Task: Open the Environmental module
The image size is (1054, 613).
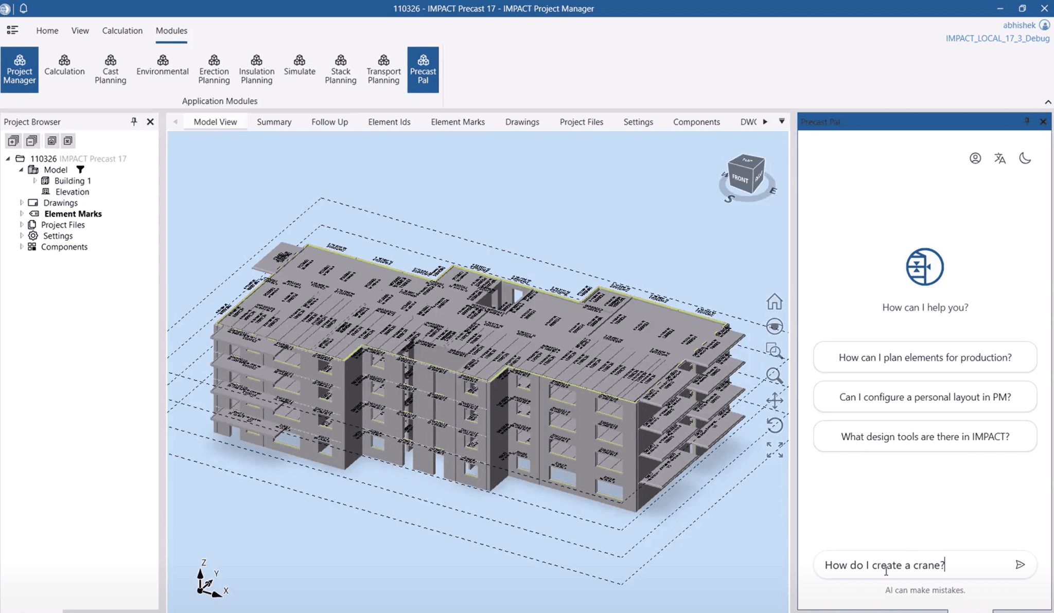Action: (x=163, y=66)
